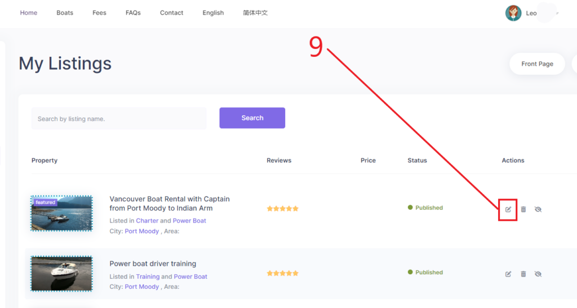Open the Home menu item
This screenshot has width=577, height=308.
[x=29, y=13]
